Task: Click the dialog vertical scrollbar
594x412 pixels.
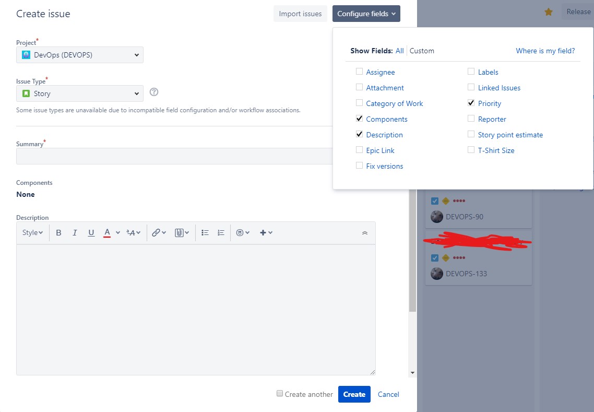Action: click(x=412, y=250)
